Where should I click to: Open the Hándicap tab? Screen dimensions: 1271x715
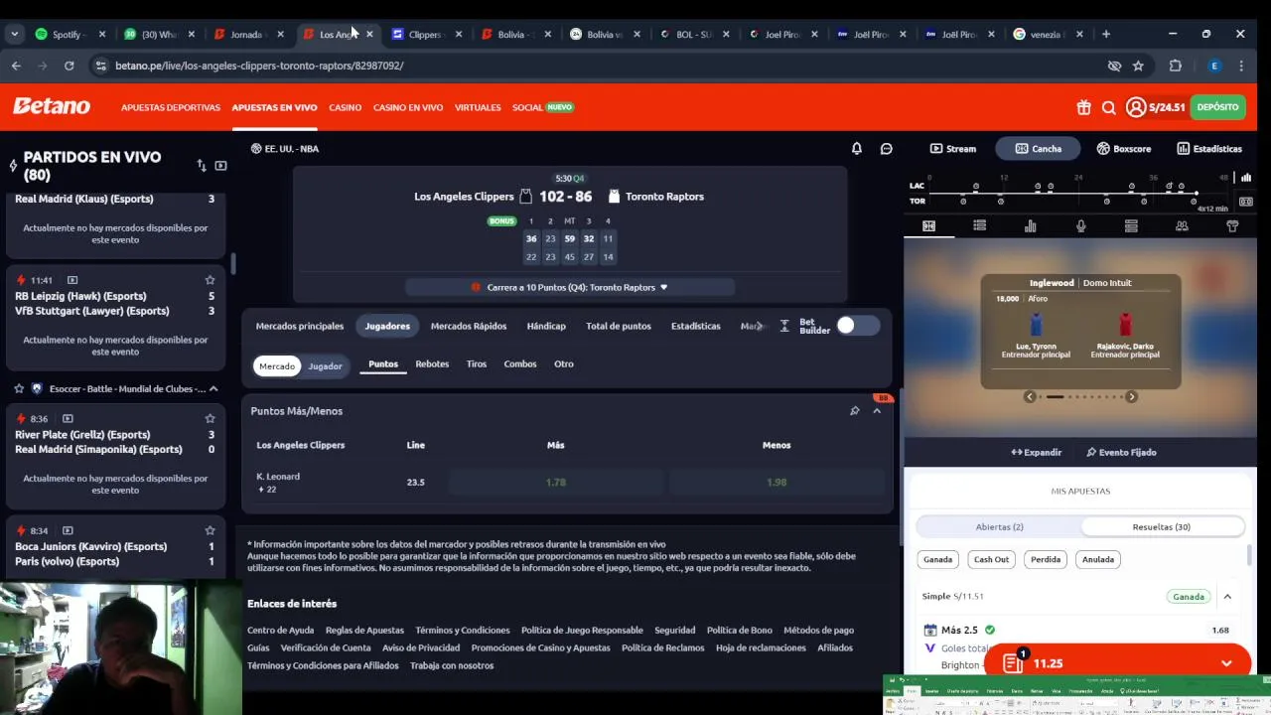(546, 327)
